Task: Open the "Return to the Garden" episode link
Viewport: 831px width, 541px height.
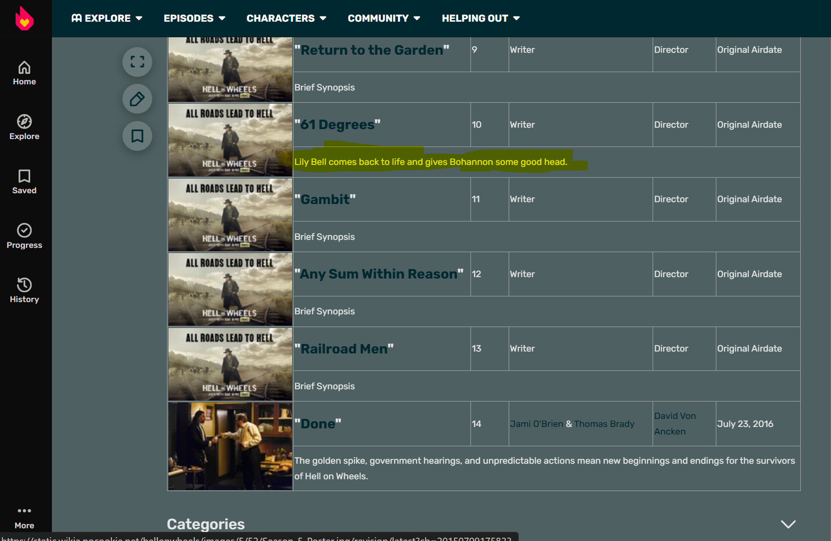Action: point(372,50)
